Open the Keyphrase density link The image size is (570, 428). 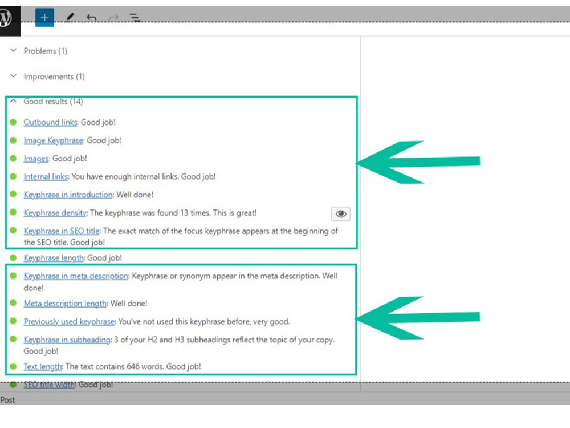55,213
